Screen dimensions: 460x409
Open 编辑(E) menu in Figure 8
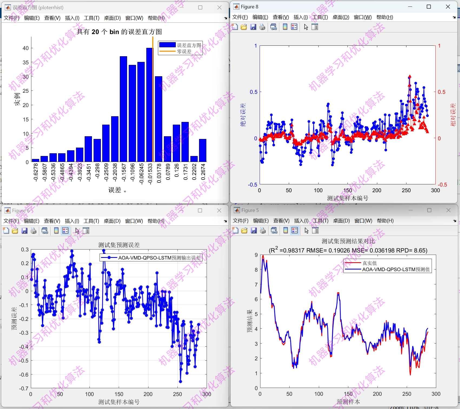260,17
